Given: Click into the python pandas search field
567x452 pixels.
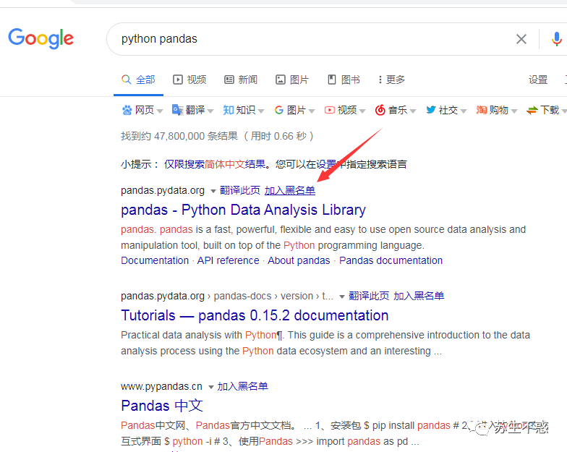Looking at the screenshot, I should 311,39.
